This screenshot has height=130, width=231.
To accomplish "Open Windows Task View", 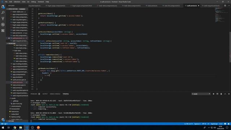I will pyautogui.click(x=9, y=127).
